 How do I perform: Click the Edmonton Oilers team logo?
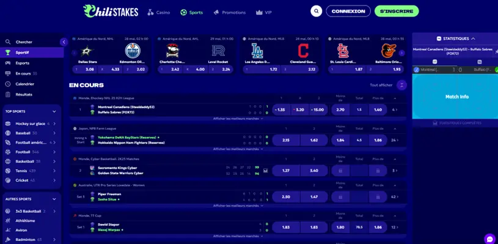click(x=133, y=51)
